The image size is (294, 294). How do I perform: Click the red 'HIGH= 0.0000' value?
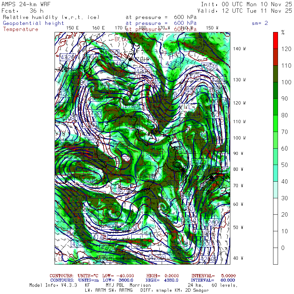pos(163,276)
